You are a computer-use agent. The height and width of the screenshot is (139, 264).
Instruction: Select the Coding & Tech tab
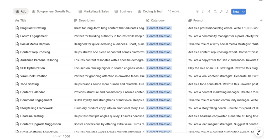click(x=151, y=11)
